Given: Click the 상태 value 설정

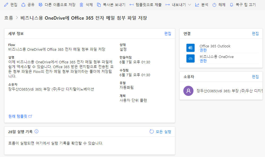Looking at the screenshot, I should click(123, 49).
